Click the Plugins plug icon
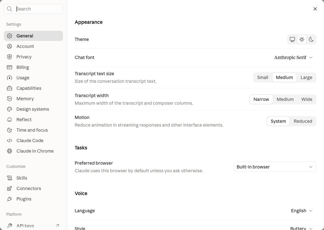This screenshot has width=324, height=230. (x=9, y=199)
